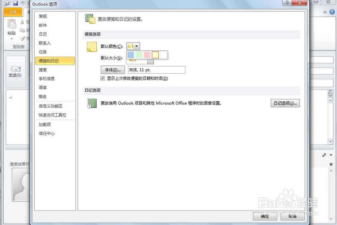The height and width of the screenshot is (225, 337).
Task: Select the 联系人 options category
Action: (x=45, y=43)
